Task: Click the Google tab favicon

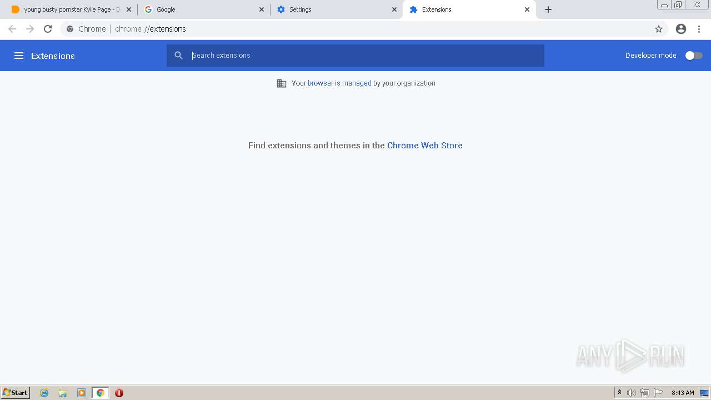Action: [148, 9]
